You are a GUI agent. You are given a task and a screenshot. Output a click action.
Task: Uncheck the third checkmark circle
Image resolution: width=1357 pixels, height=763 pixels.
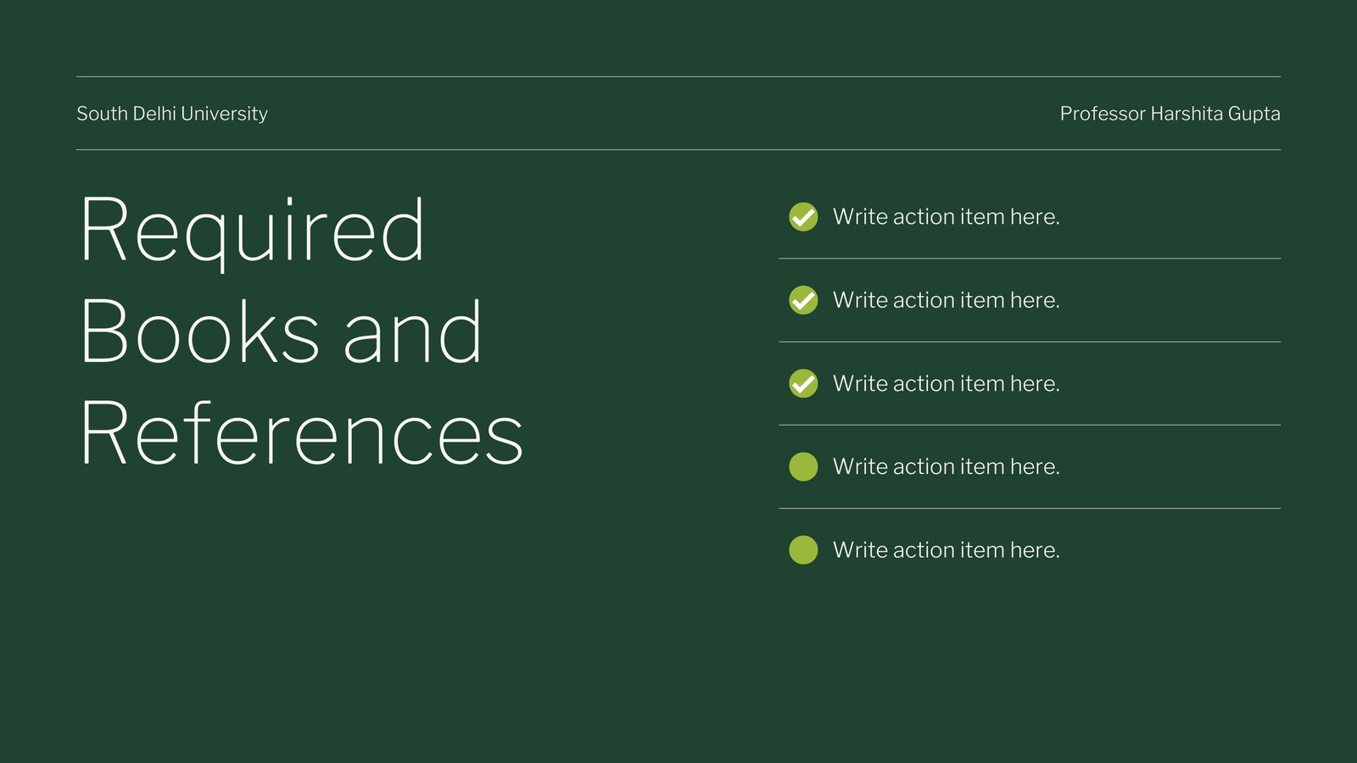click(803, 383)
